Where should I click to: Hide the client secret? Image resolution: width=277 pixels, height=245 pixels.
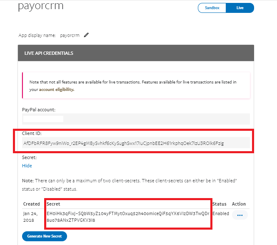pos(27,166)
